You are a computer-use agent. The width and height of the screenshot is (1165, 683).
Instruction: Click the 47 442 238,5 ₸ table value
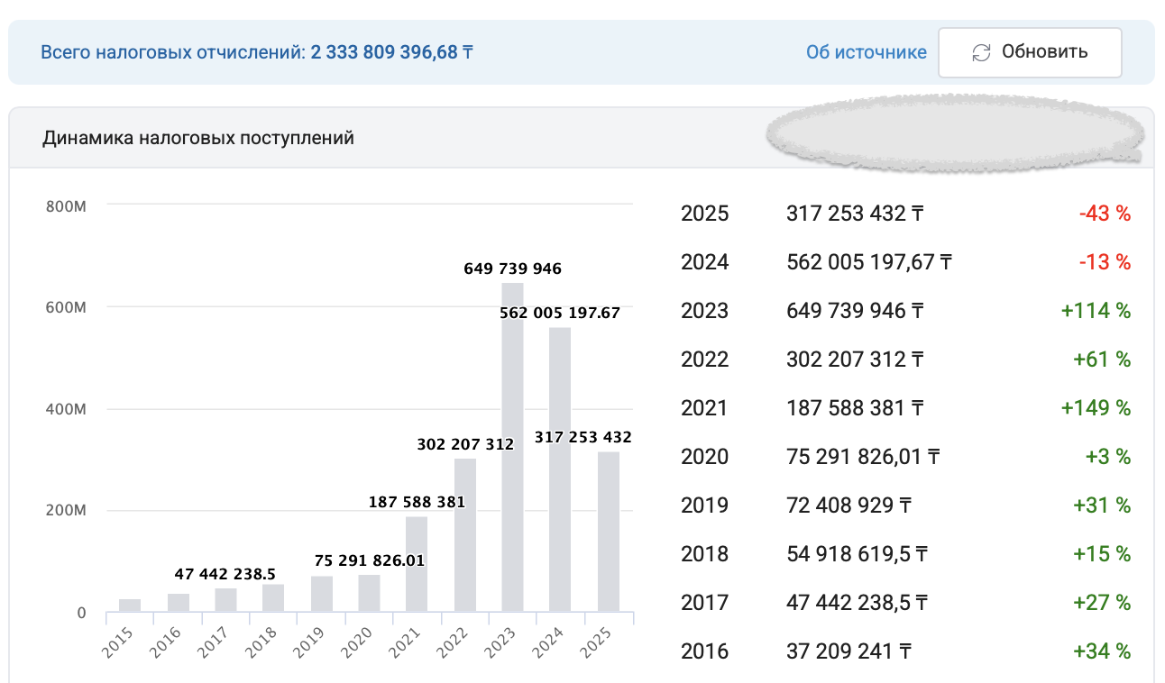(x=858, y=603)
